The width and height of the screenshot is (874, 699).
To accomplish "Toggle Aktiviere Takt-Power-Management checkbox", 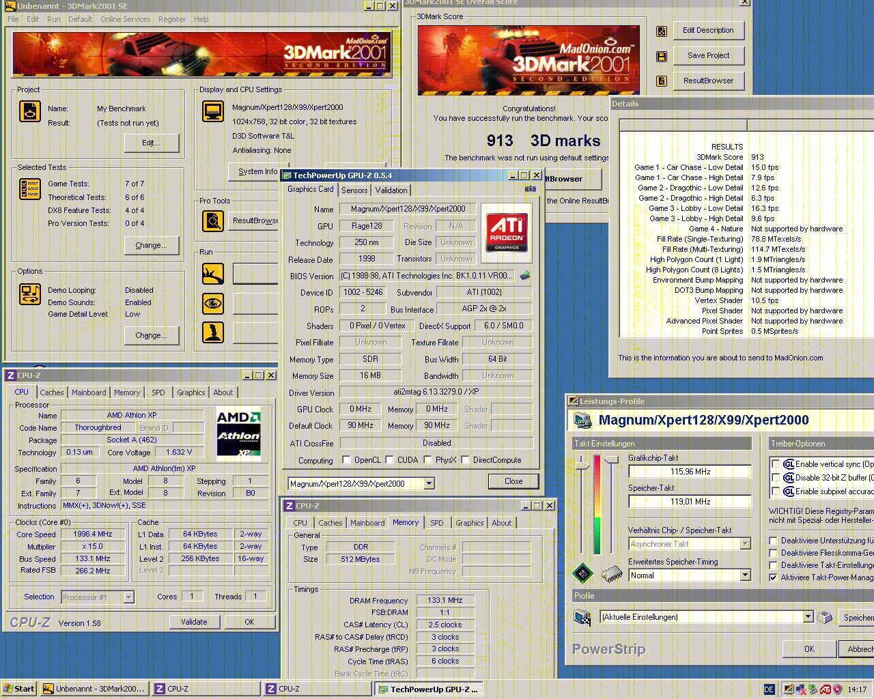I will (773, 577).
